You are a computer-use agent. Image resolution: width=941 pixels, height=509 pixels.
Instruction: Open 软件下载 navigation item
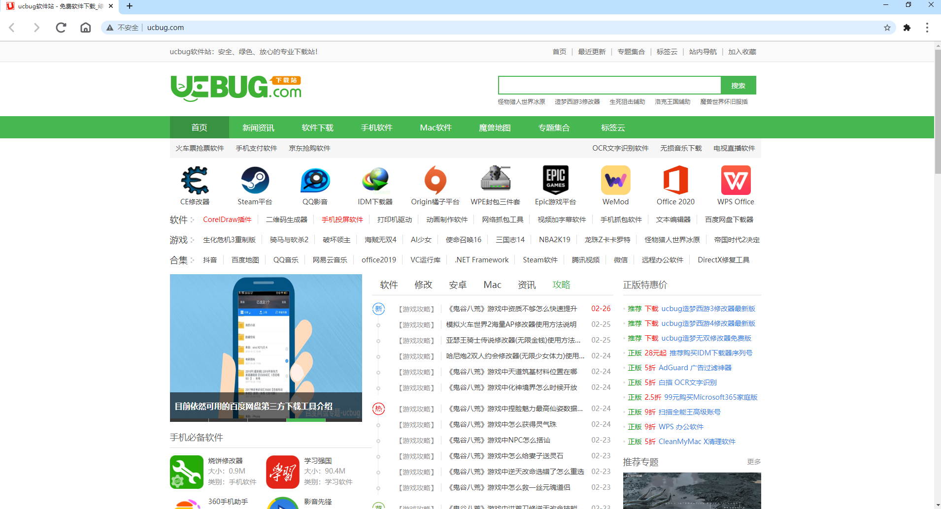318,127
